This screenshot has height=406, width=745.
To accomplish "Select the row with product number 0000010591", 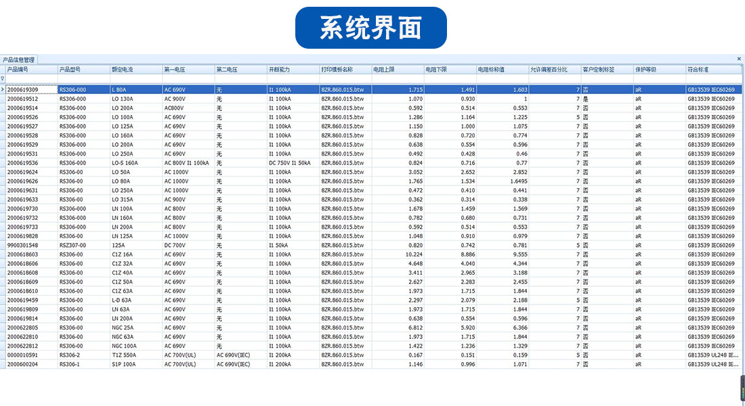I will (31, 355).
